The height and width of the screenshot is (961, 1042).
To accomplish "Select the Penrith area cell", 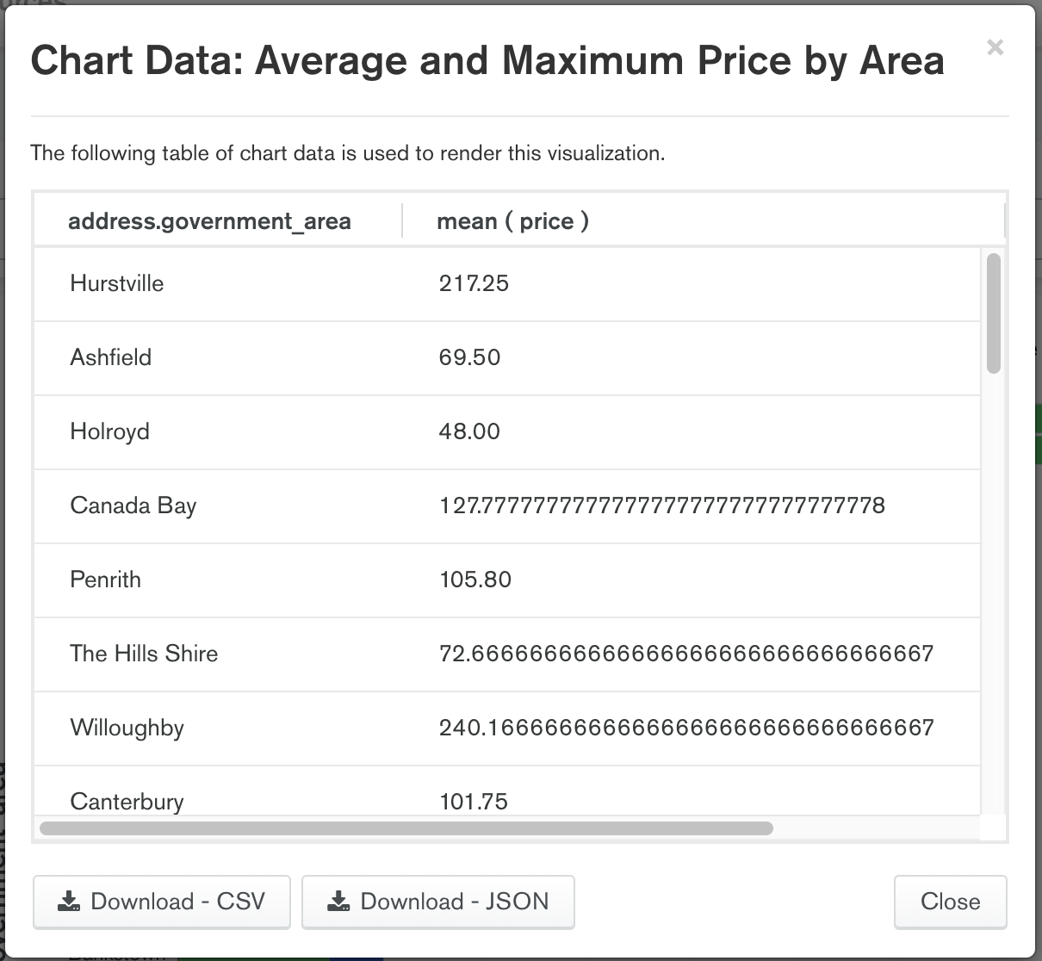I will pyautogui.click(x=105, y=580).
